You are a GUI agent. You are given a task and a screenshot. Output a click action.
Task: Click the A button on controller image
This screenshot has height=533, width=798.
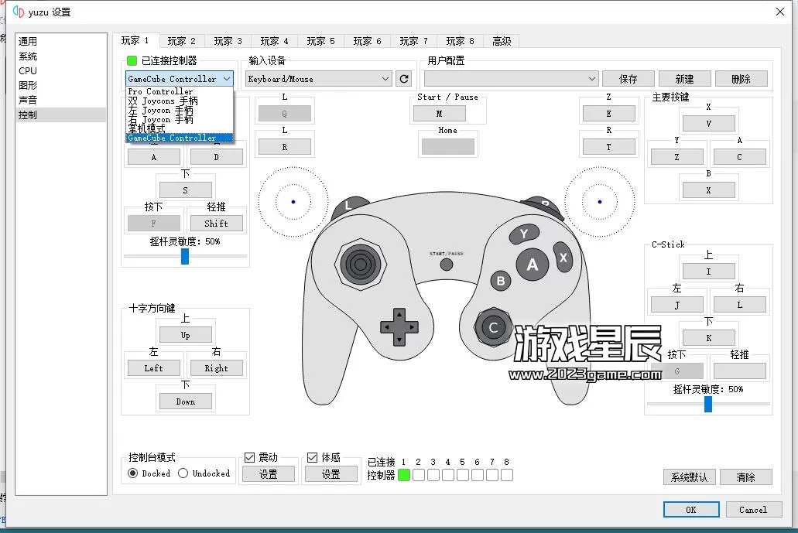[532, 265]
